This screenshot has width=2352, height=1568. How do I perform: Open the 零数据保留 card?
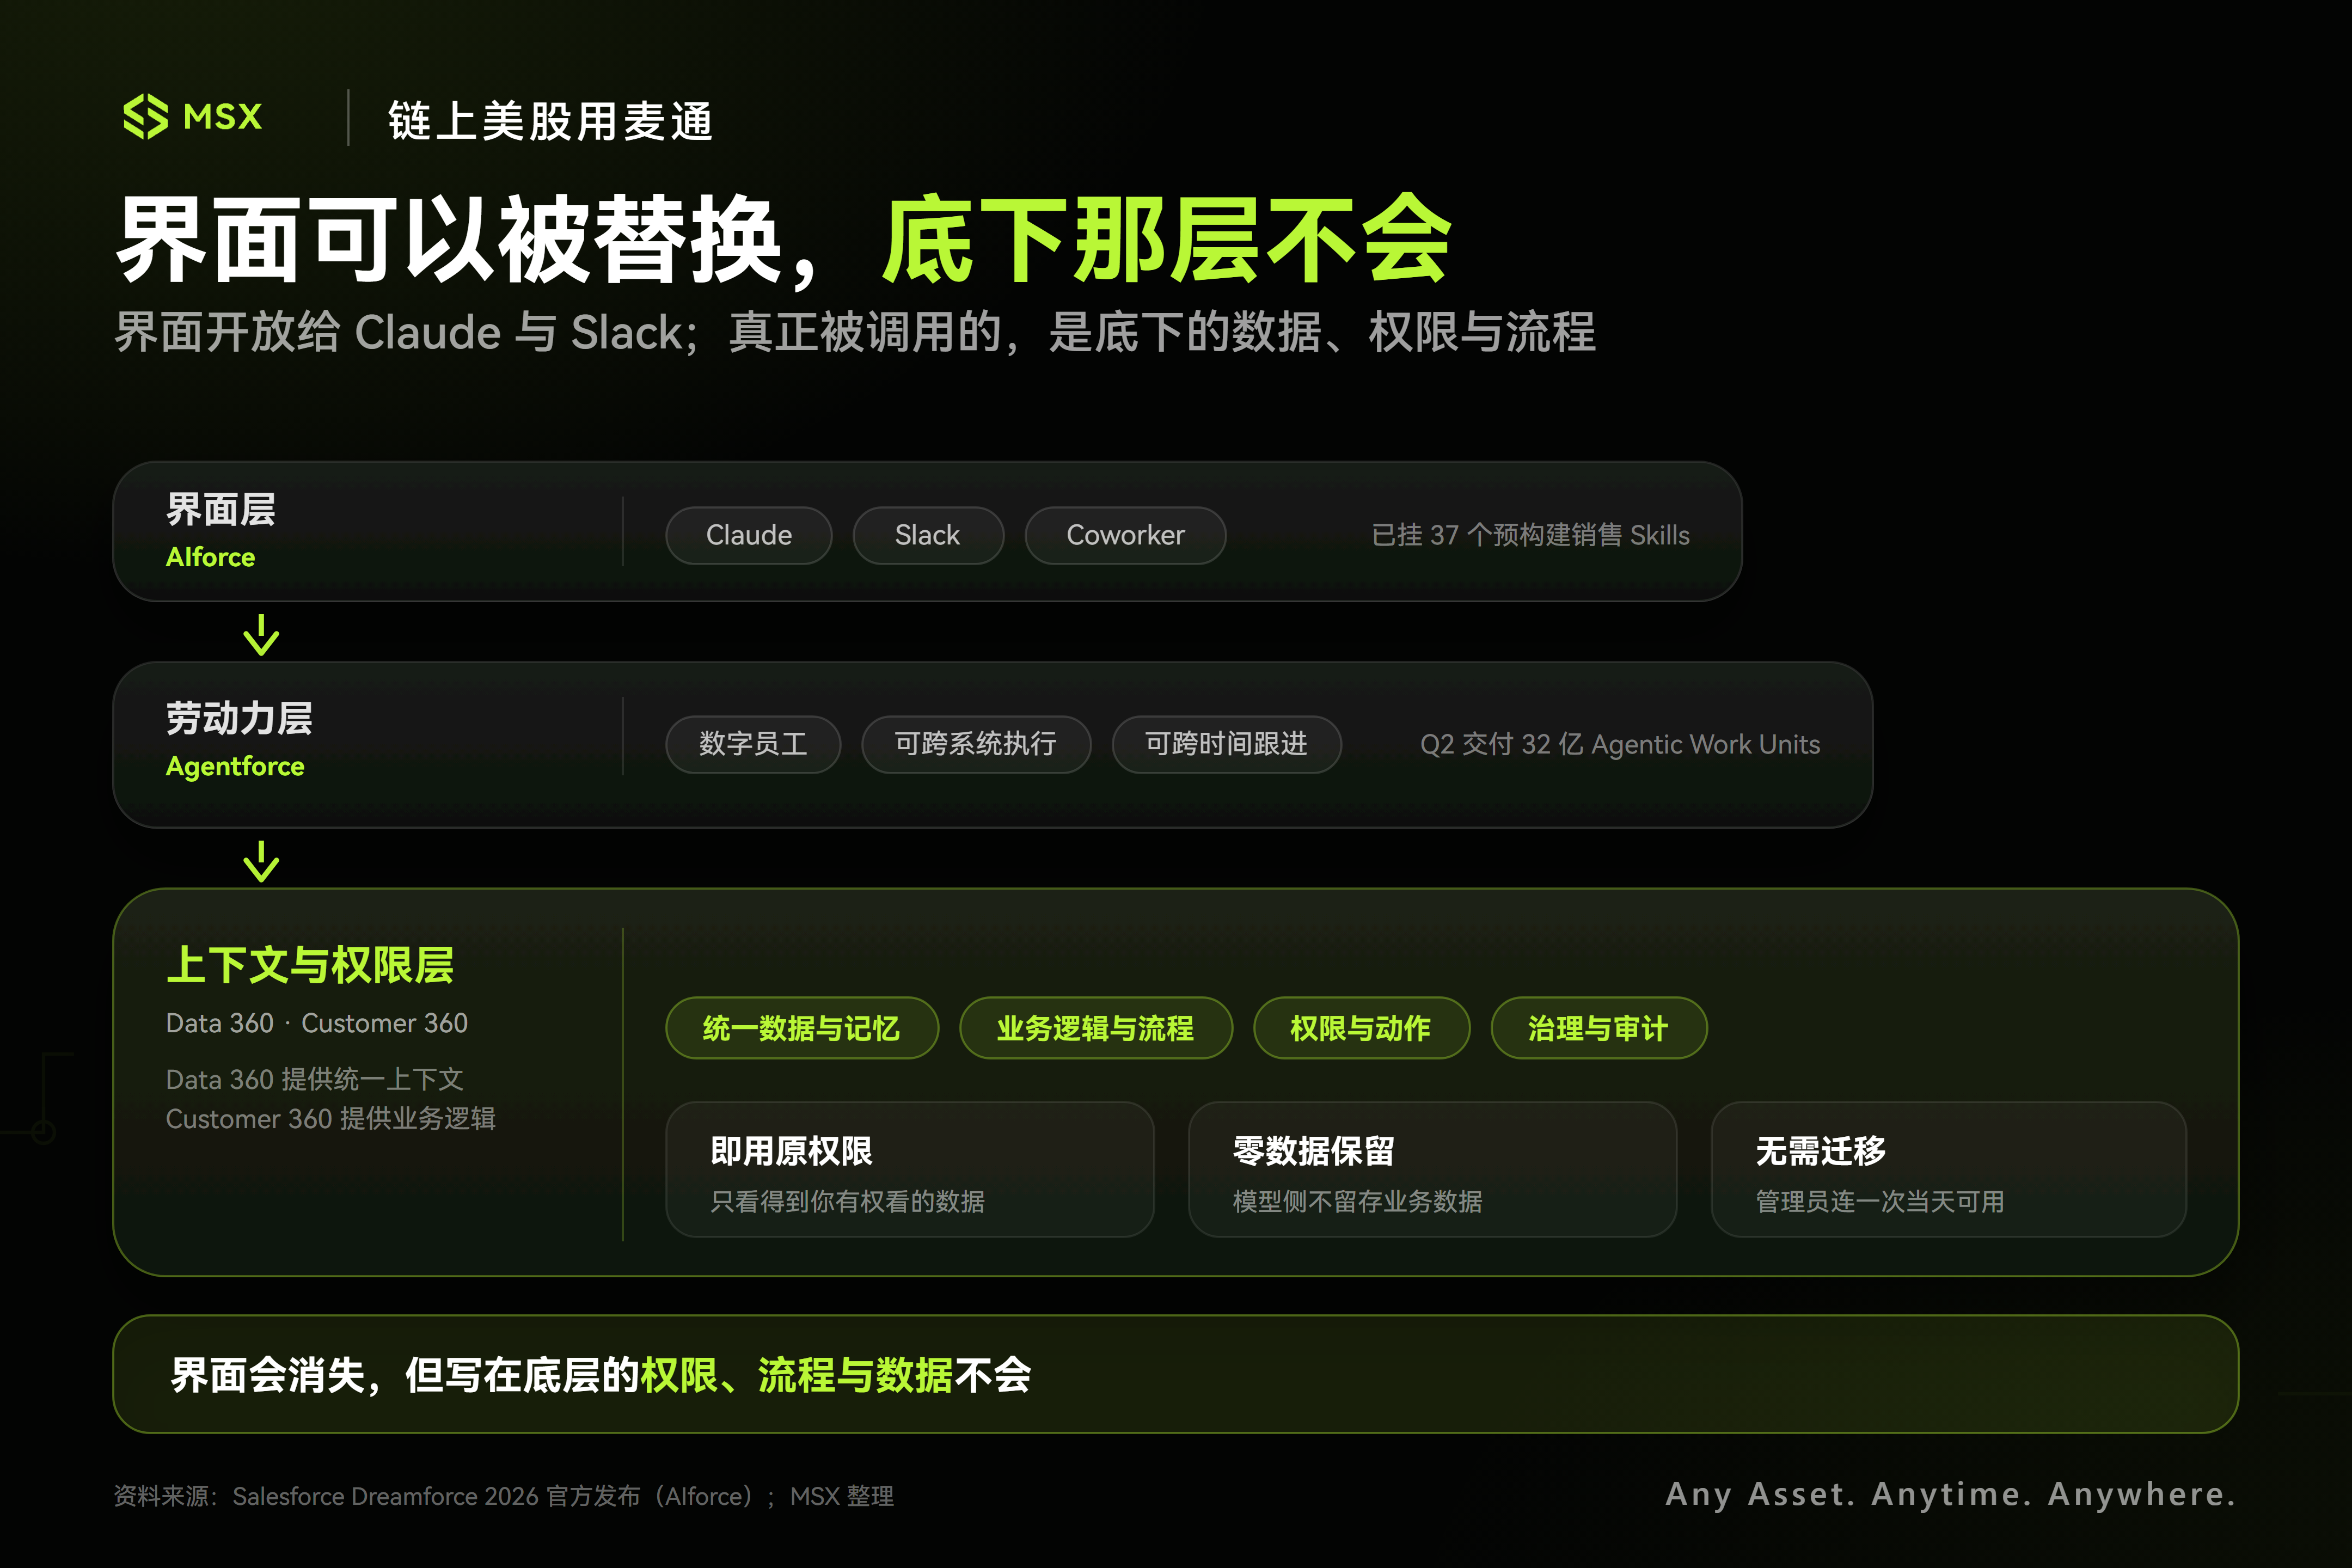pos(1432,1170)
